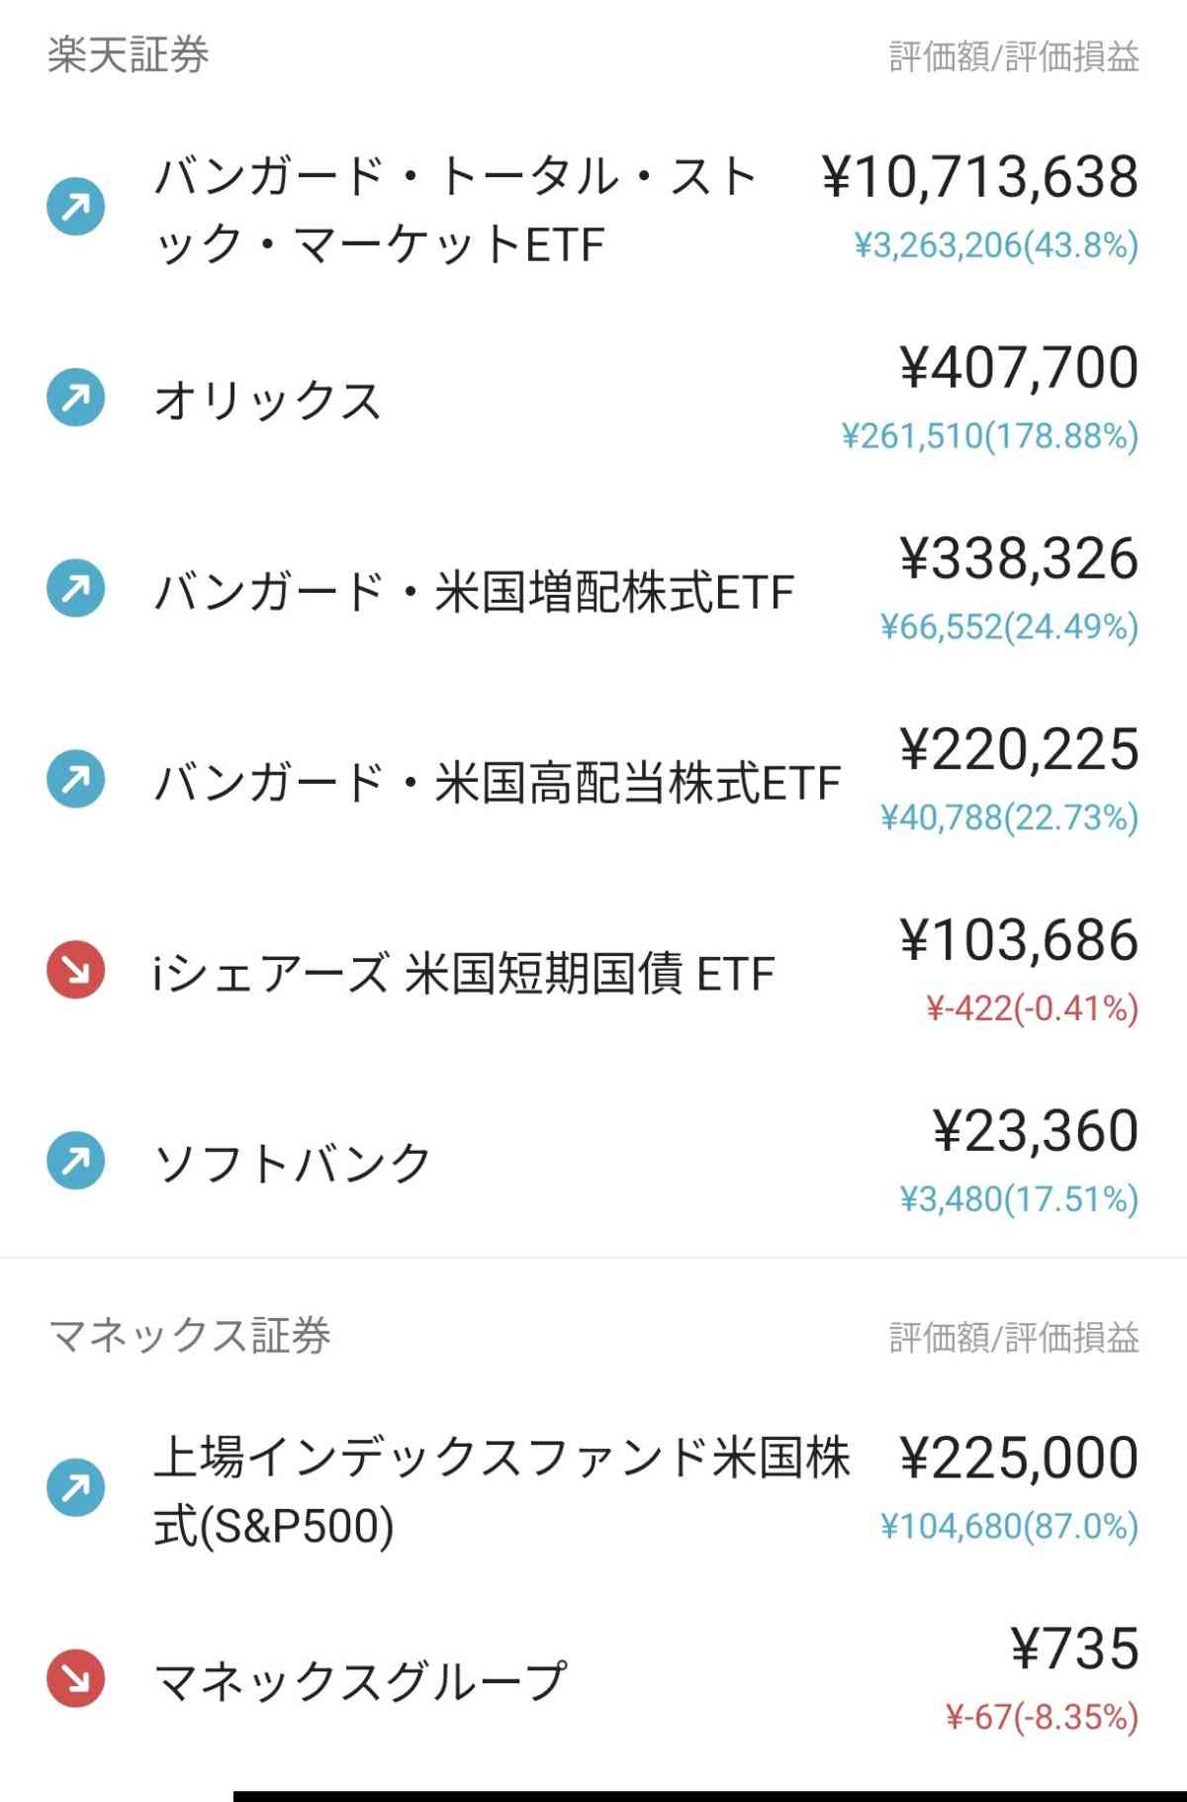Tap the up-arrow icon beside バンガード・米国増配株式ETF

[76, 590]
